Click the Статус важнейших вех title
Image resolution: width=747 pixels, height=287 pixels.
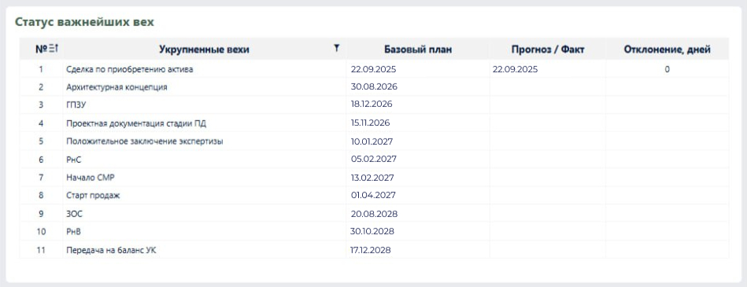pos(84,22)
